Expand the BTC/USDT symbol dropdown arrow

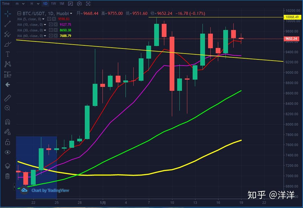[71, 13]
